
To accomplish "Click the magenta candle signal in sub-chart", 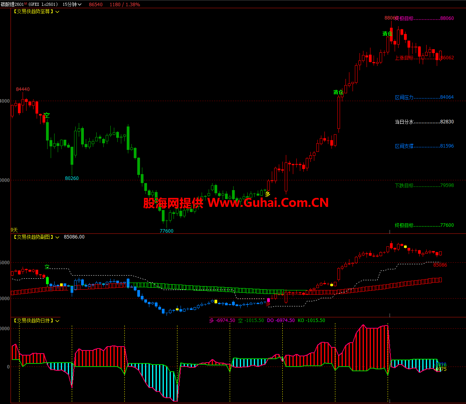I will pyautogui.click(x=268, y=301).
